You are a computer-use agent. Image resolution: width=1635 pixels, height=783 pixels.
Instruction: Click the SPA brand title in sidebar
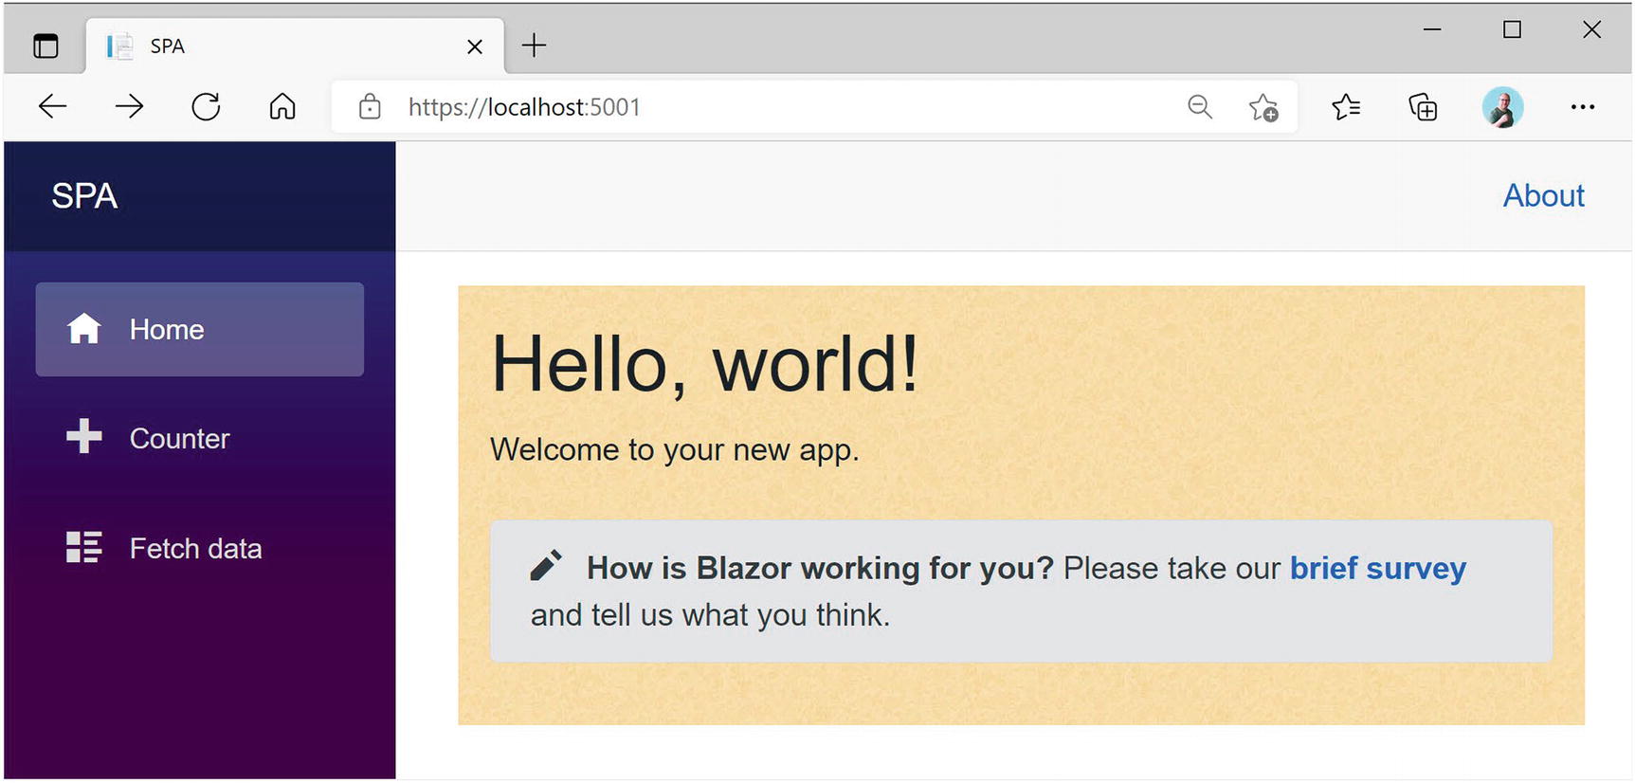[84, 195]
